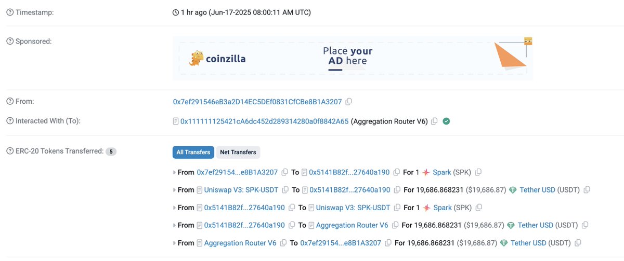Copy Tether USD address in last transfer row
Image resolution: width=624 pixels, height=261 pixels.
pos(578,243)
